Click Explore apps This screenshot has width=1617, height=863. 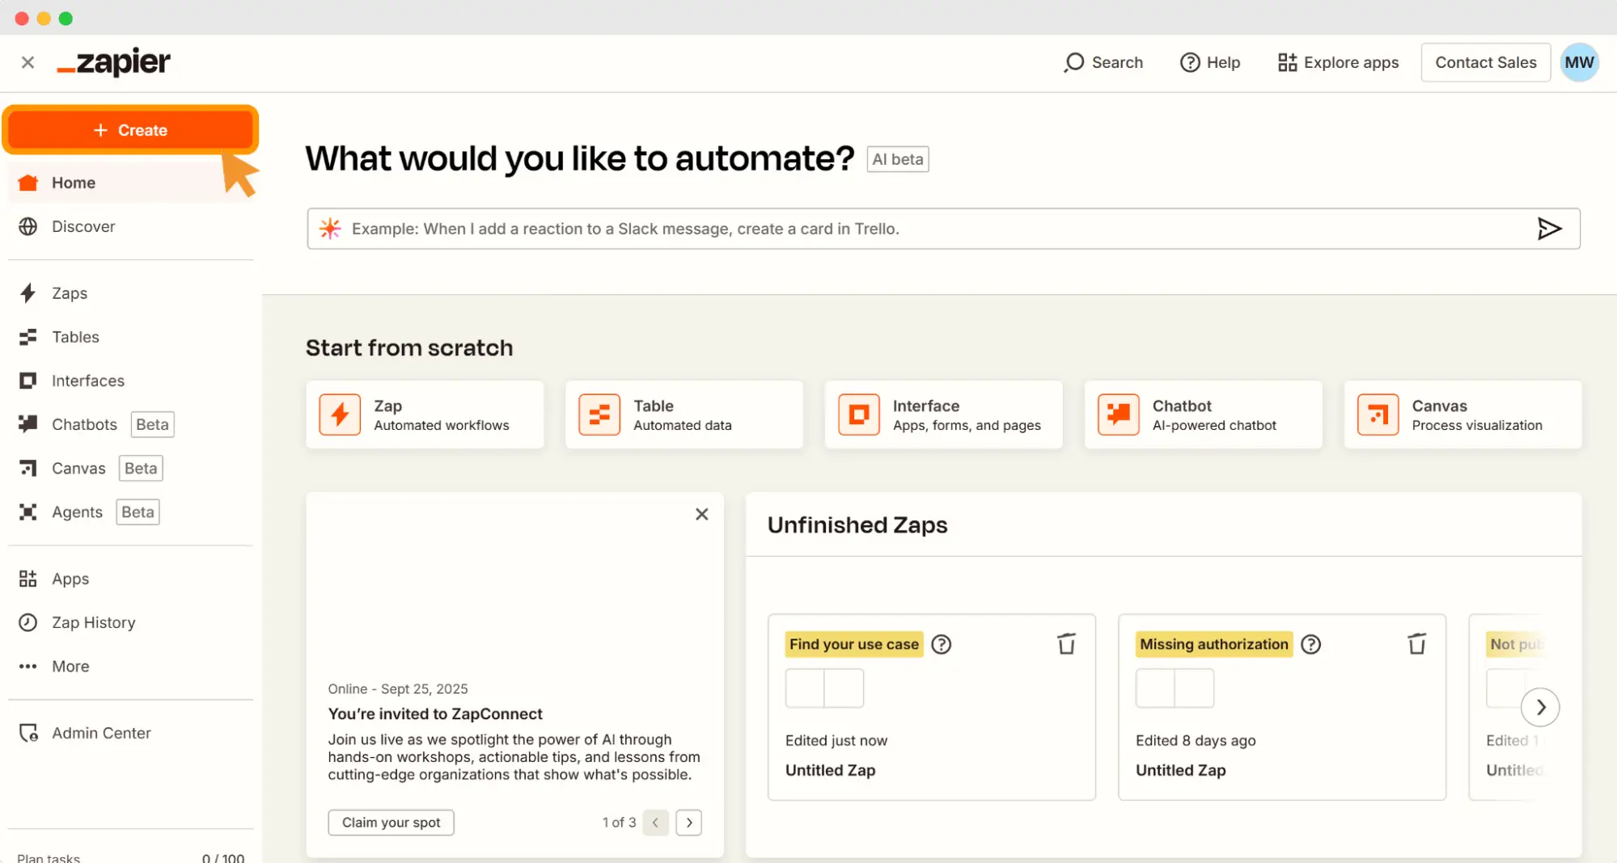[1338, 62]
